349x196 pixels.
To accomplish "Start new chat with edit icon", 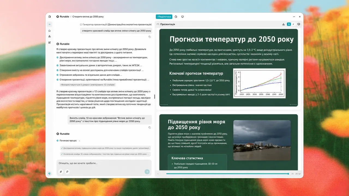I will (x=49, y=42).
